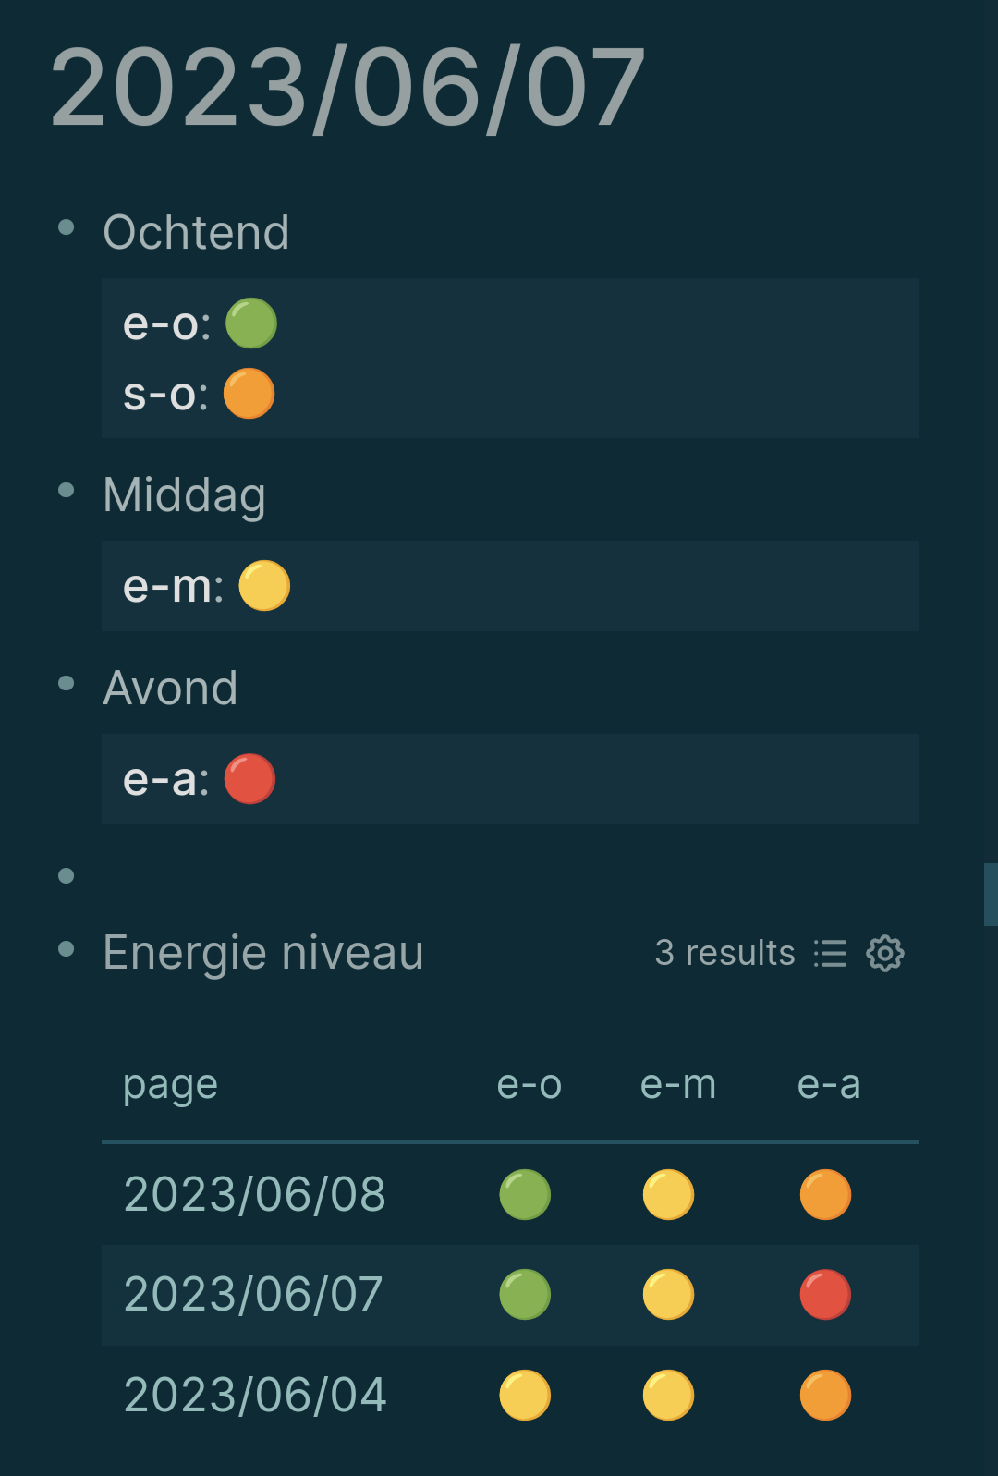Viewport: 998px width, 1476px height.
Task: Click the red circle next to e-a
Action: [249, 779]
